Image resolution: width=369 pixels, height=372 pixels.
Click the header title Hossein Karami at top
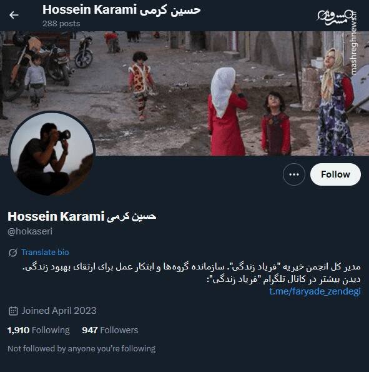[122, 10]
